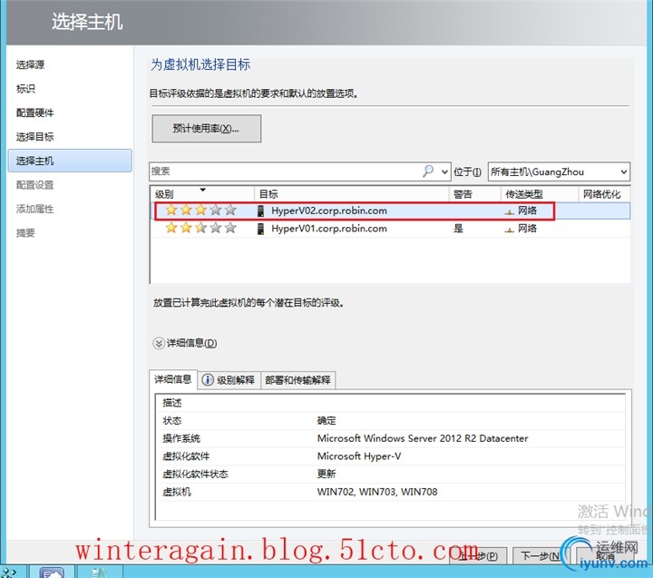Click the WIN702, WIN703, WIN708 value
653x578 pixels.
pyautogui.click(x=377, y=492)
